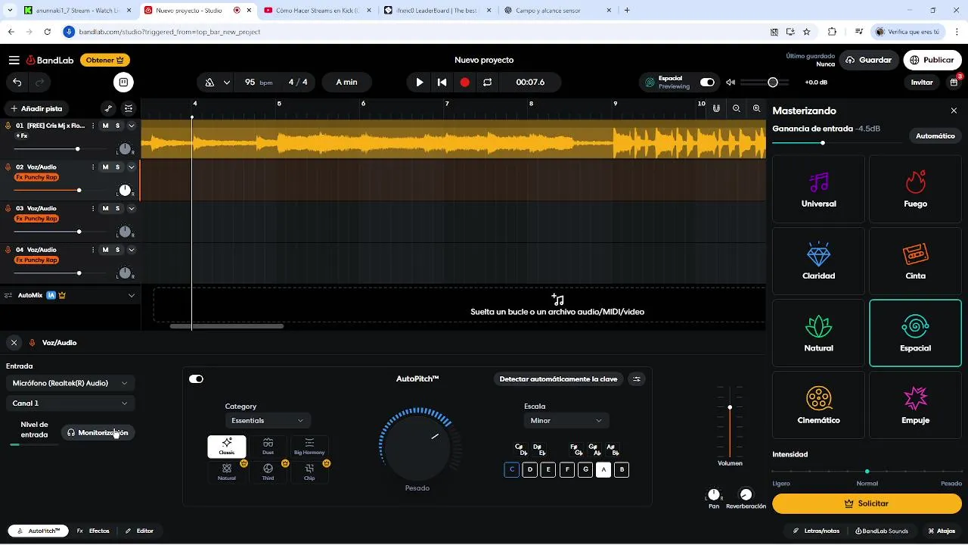Zoom out of the timeline
This screenshot has width=968, height=545.
737,109
